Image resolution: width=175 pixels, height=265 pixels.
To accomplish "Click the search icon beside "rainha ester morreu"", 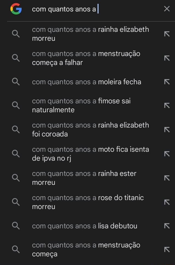I will [x=16, y=178].
